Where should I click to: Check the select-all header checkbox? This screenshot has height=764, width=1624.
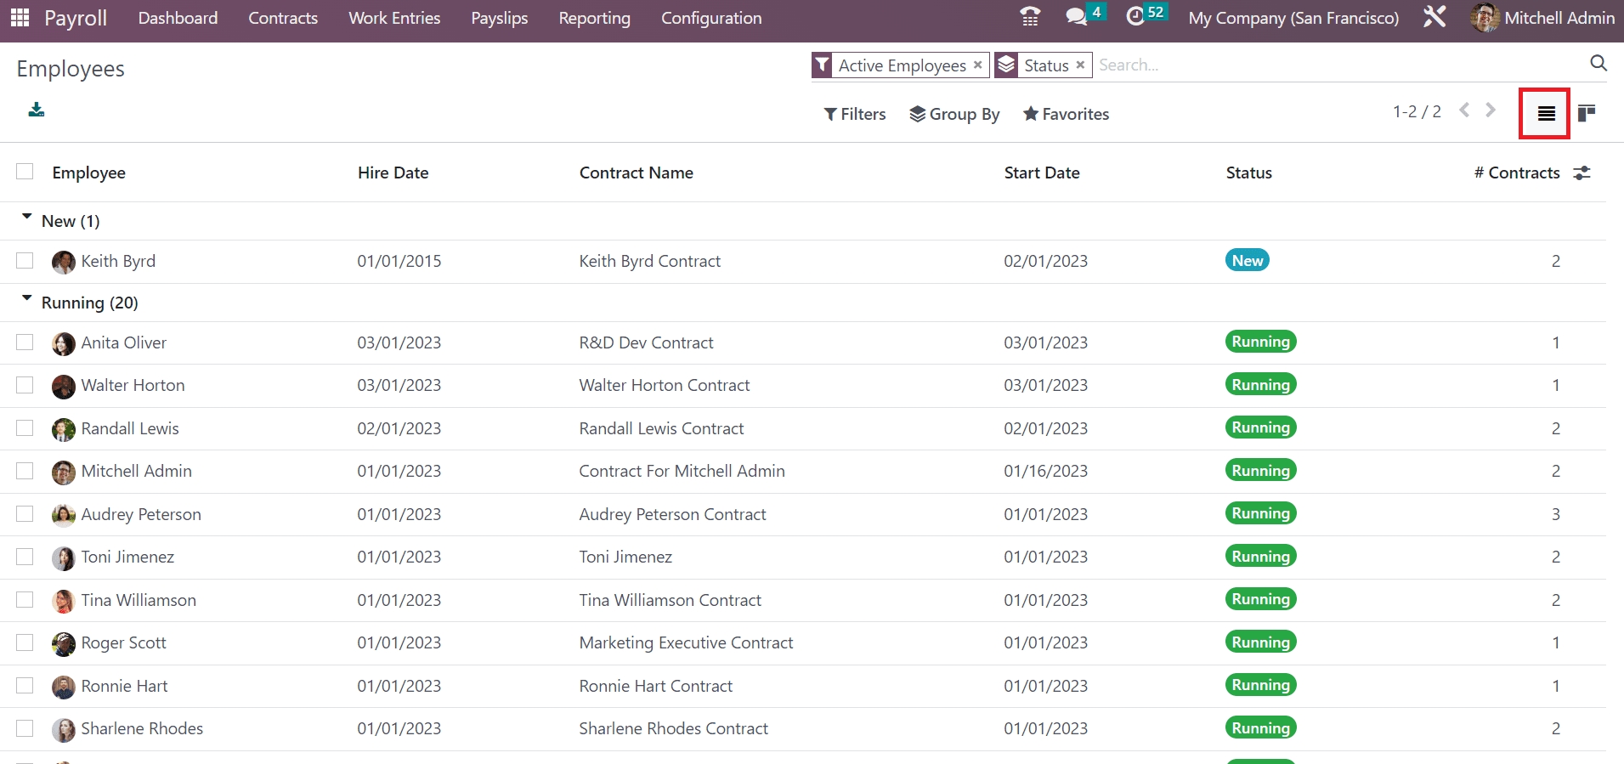(25, 173)
